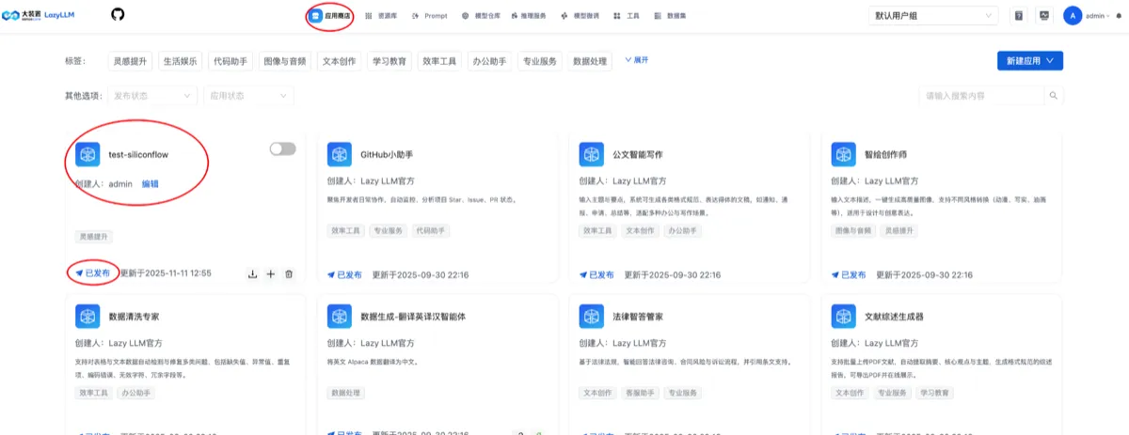Click the help document icon in header

coord(1018,15)
